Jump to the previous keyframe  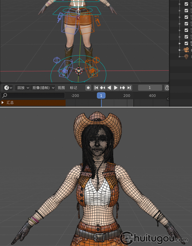coord(103,88)
